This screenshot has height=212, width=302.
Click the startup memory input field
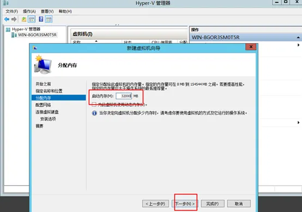tap(124, 96)
